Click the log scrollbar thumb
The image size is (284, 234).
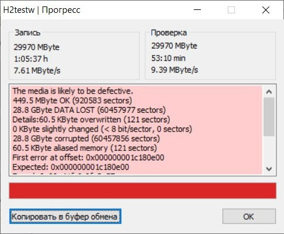269,117
